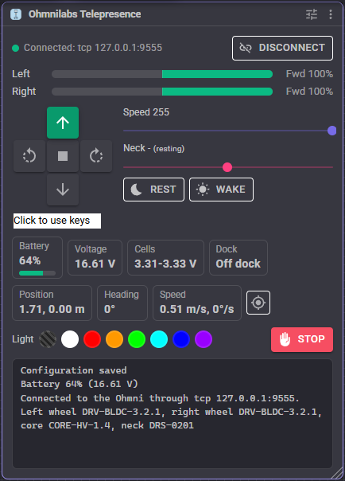Screen dimensions: 345x481
Task: Select the purple light swatch
Action: tap(204, 339)
